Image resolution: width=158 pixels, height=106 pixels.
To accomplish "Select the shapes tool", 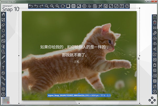I will tap(3, 52).
